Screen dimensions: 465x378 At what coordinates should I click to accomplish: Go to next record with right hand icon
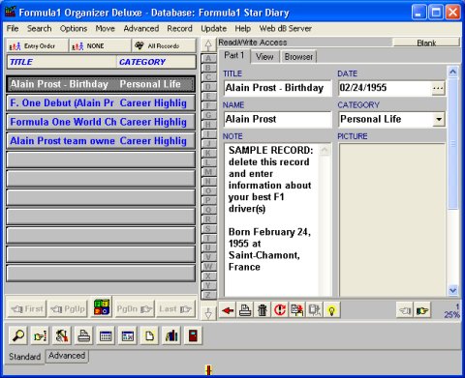coord(422,310)
